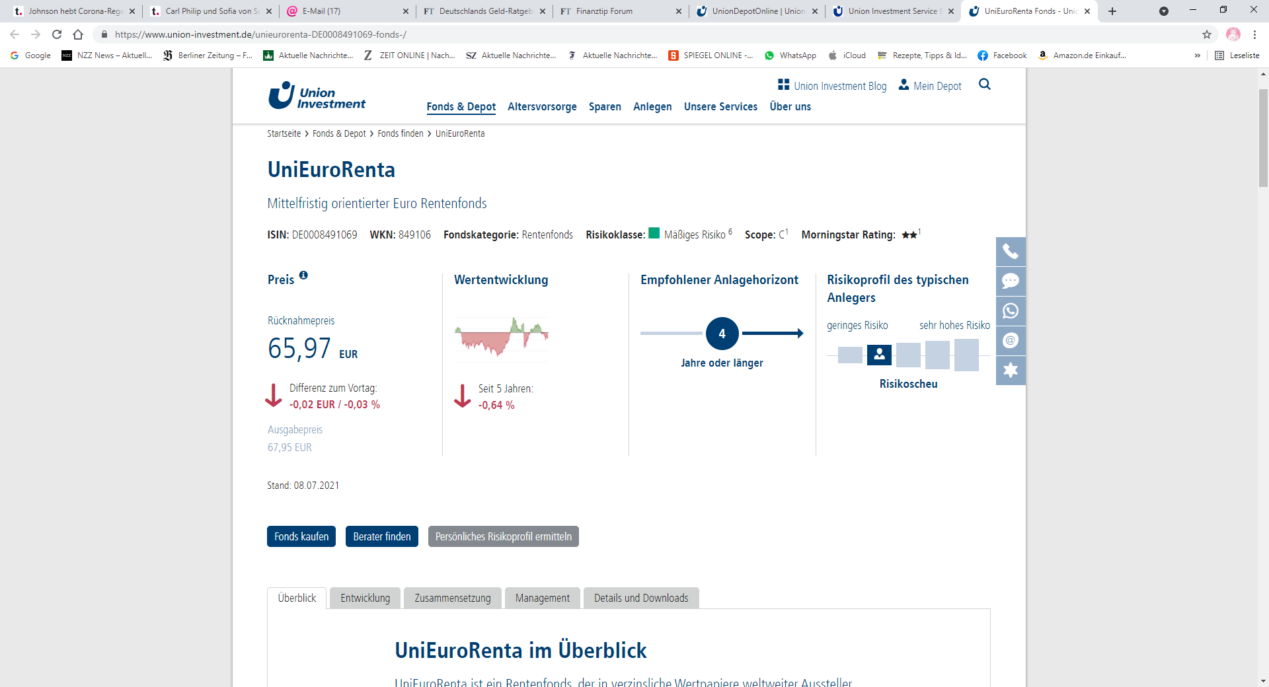Click the info icon next to Preis
Viewport: 1269px width, 687px height.
coord(303,275)
